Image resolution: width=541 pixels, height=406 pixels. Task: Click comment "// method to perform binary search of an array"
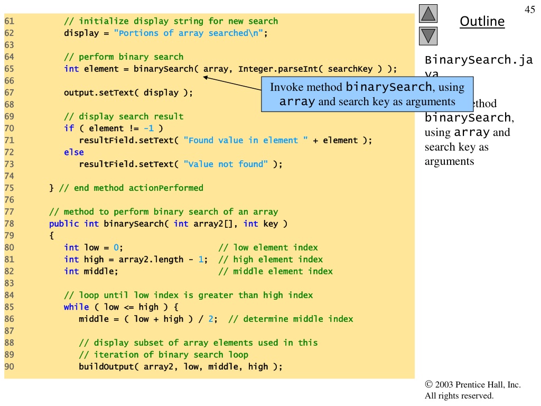pos(164,212)
